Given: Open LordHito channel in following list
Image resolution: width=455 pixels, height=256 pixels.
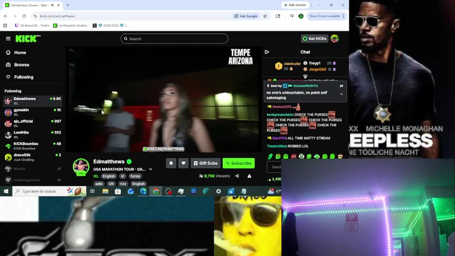Looking at the screenshot, I should [33, 134].
